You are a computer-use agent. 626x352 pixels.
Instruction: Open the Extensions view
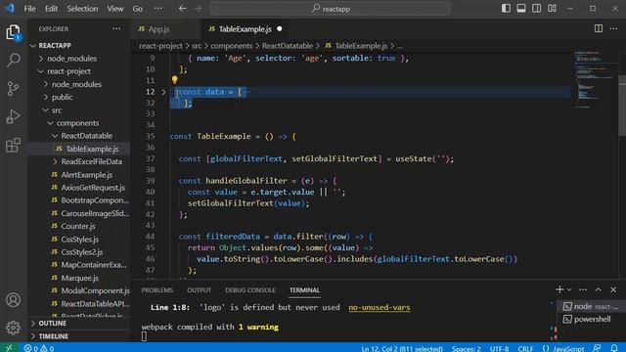pos(13,145)
